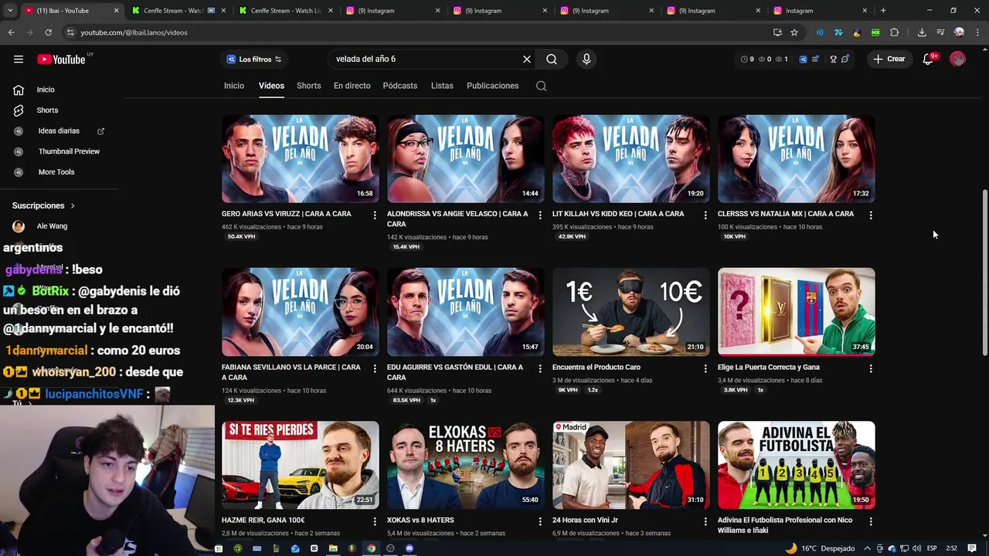
Task: Close the '(11) Ibai - YouTube' tab
Action: click(x=117, y=11)
